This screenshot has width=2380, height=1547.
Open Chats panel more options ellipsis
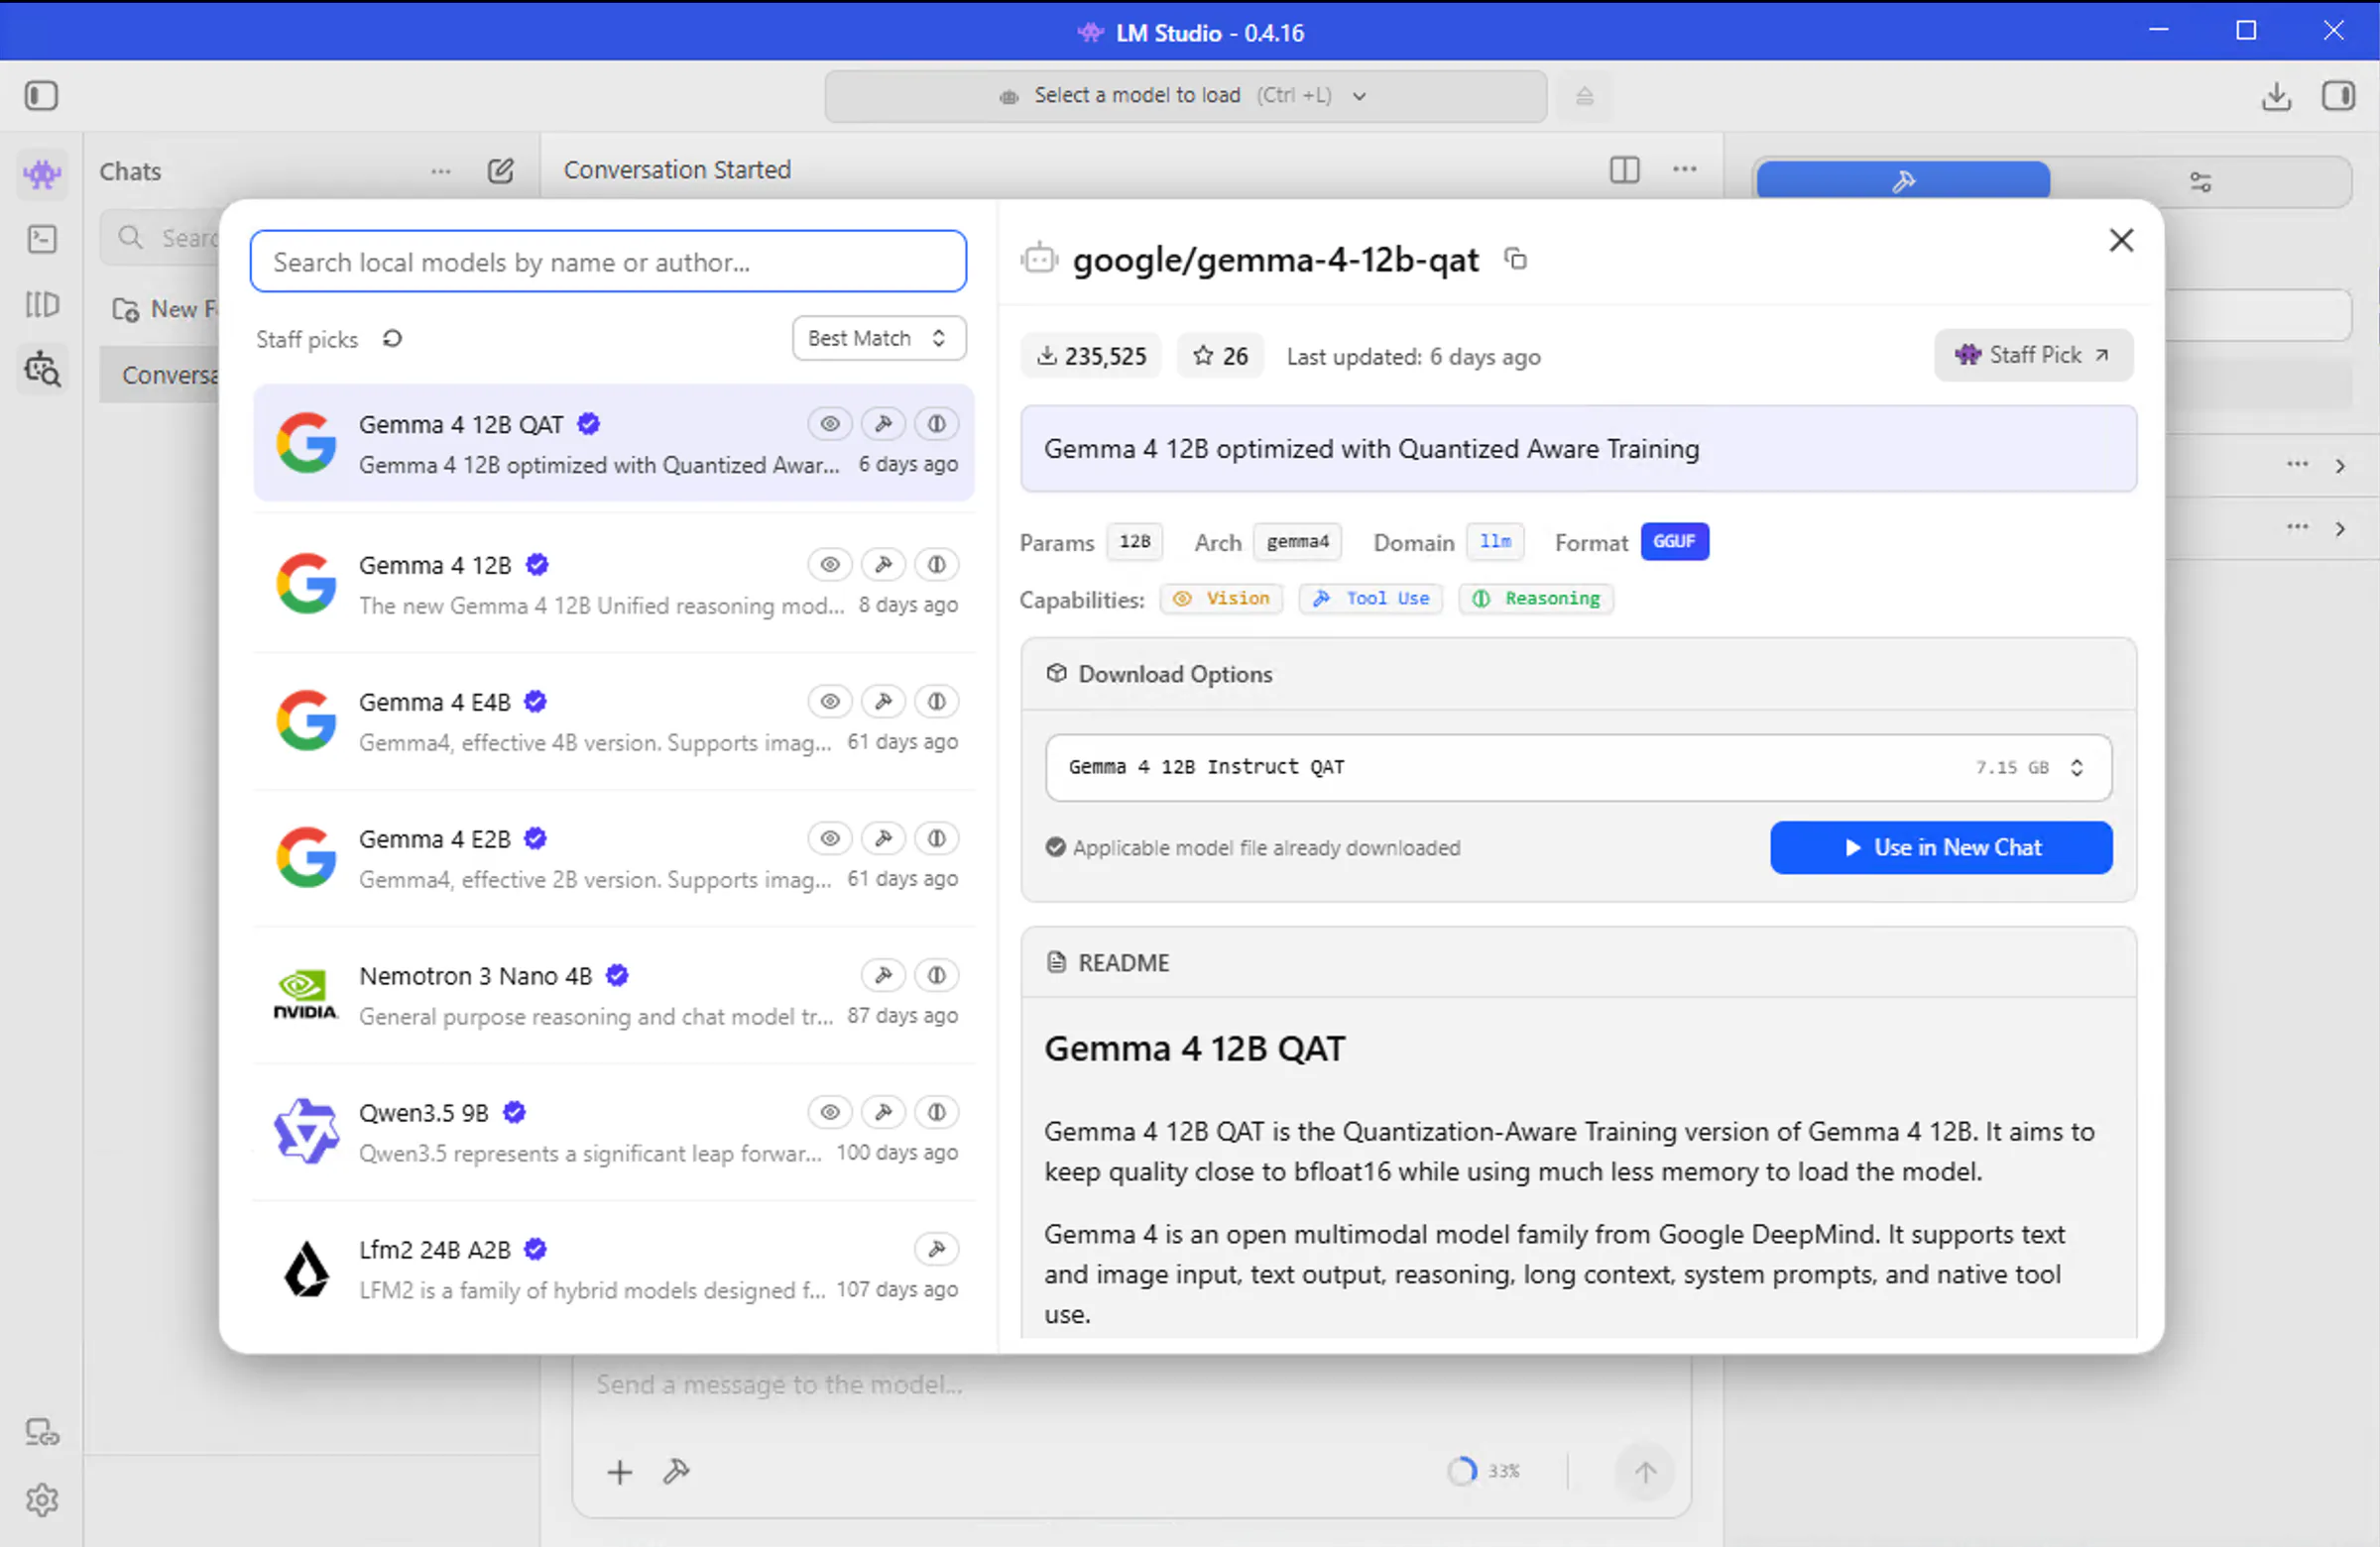441,170
